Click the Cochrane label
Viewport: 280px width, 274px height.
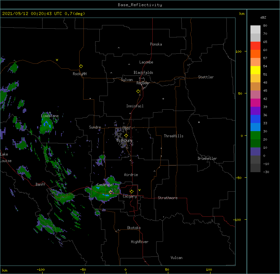pos(105,185)
